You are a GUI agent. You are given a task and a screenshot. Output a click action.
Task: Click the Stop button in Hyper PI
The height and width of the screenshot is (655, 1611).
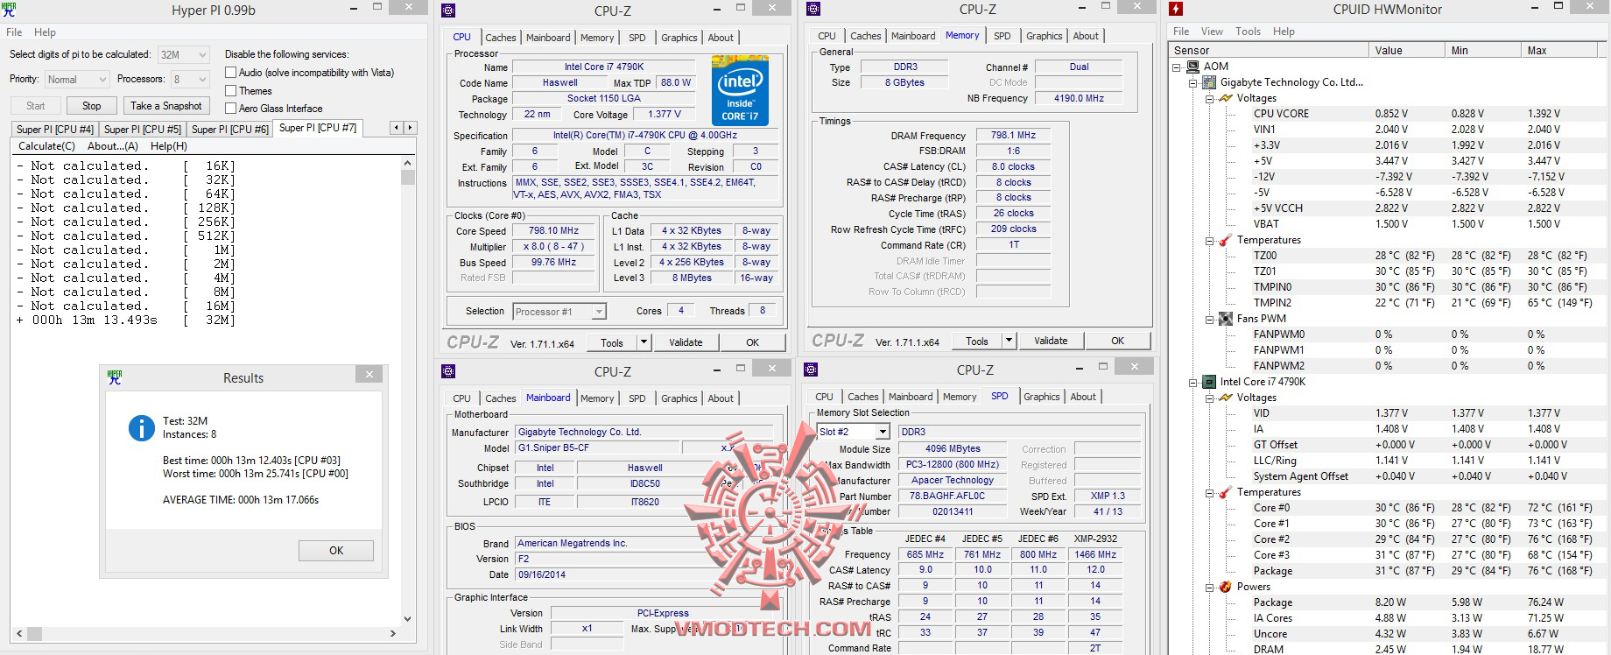pyautogui.click(x=92, y=106)
